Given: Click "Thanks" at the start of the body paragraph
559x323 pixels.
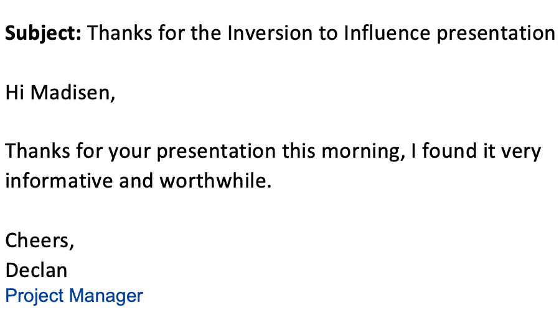Looking at the screenshot, I should point(37,151).
